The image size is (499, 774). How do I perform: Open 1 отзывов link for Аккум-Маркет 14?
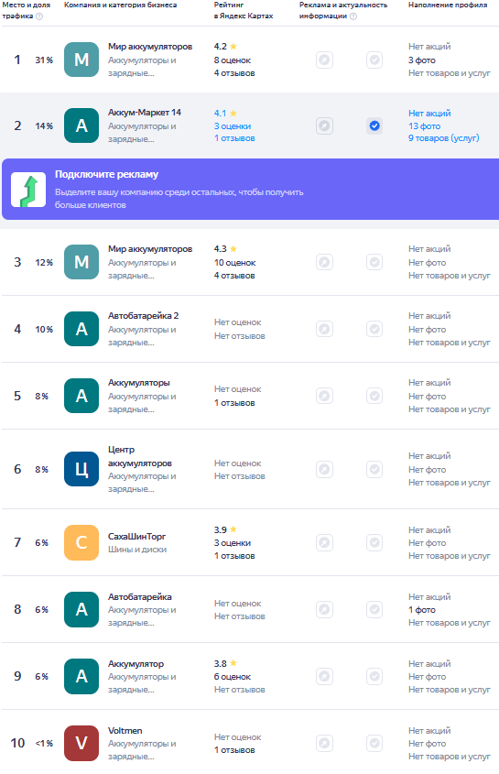[x=234, y=138]
